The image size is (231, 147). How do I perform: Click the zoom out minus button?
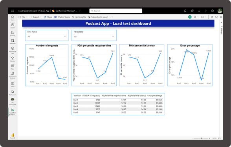(x=193, y=138)
